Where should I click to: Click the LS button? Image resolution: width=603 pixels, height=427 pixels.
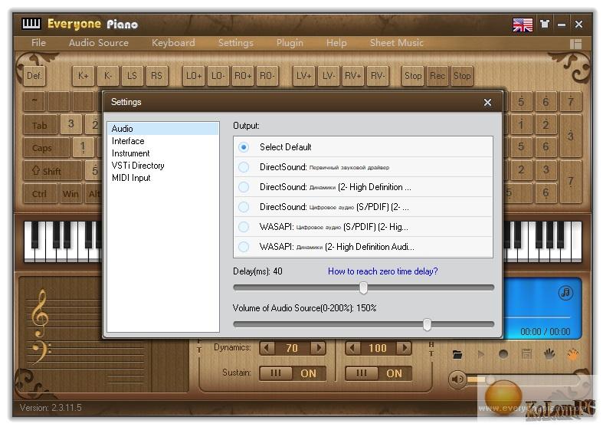[x=132, y=76]
